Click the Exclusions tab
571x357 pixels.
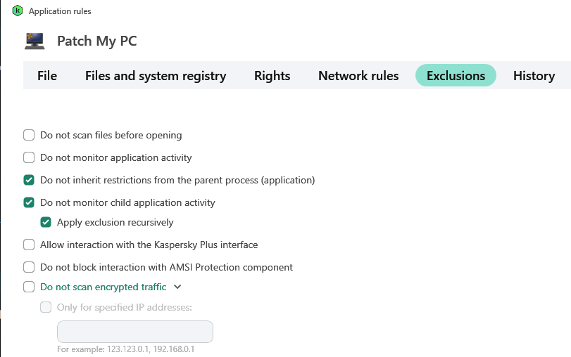(x=456, y=76)
